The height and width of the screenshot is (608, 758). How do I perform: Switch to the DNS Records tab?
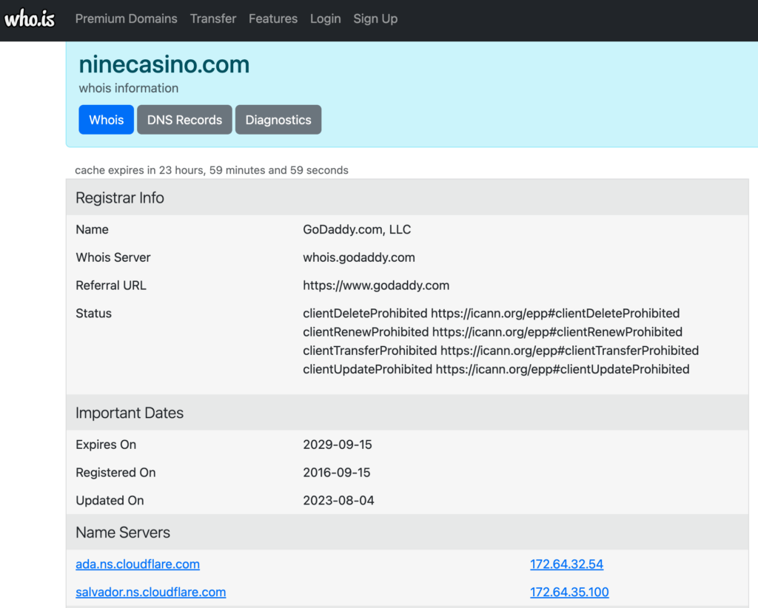pos(184,120)
